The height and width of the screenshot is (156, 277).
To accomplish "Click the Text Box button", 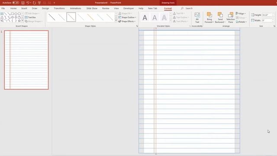I will (30, 17).
